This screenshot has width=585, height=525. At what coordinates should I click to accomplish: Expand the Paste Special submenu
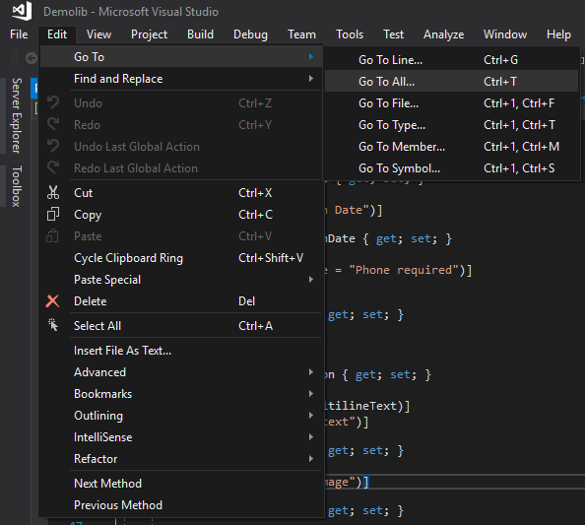click(x=181, y=280)
